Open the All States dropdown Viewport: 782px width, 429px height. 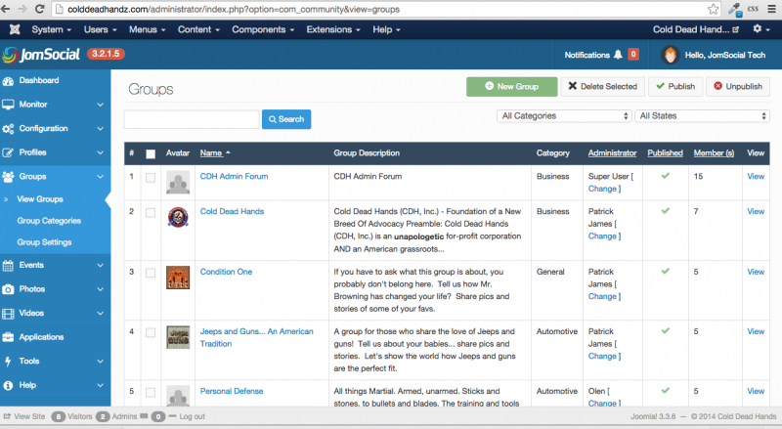(702, 115)
